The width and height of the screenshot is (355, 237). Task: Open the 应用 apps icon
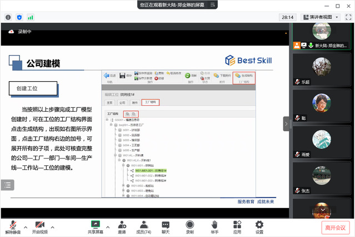(x=237, y=226)
